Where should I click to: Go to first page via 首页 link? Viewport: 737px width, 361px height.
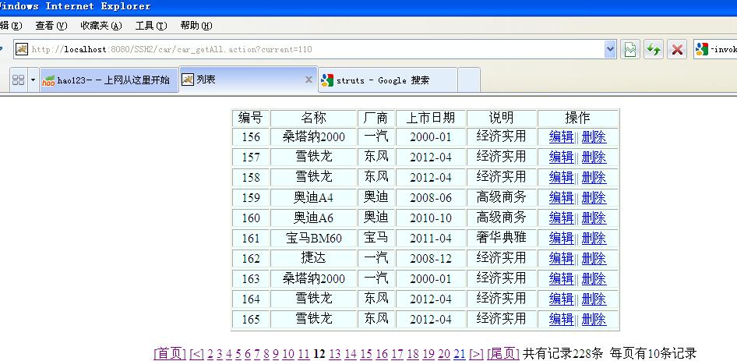(170, 353)
